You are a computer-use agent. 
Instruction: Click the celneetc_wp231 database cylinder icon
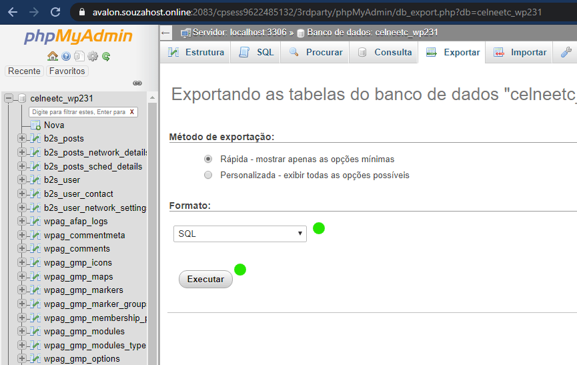[x=22, y=98]
